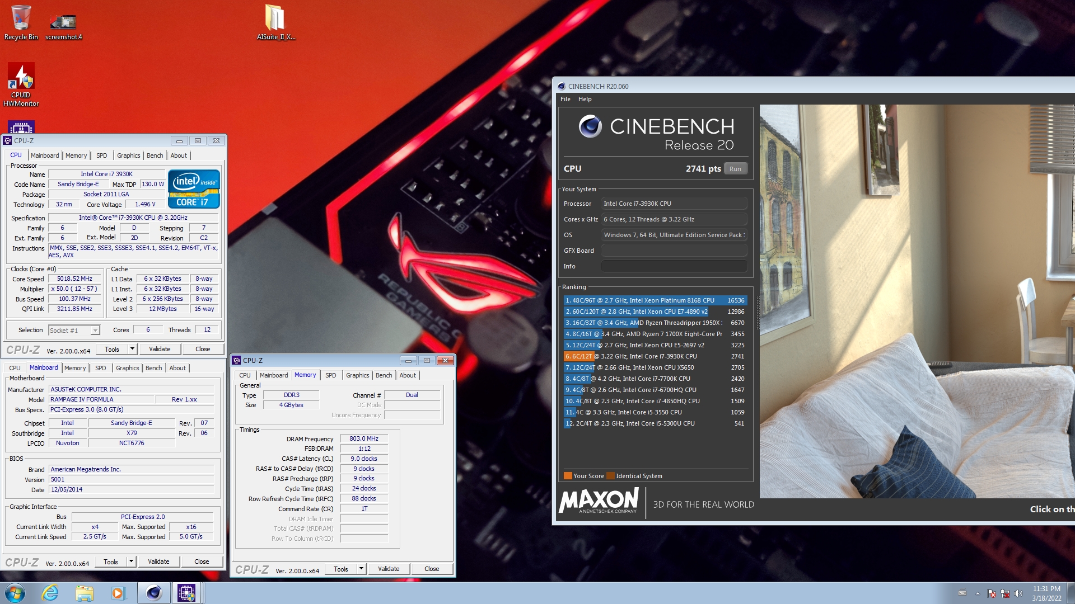
Task: Select ranking row Ryzen Threadripper 1950X
Action: (655, 323)
